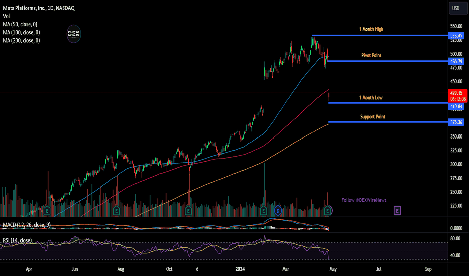This screenshot has height=276, width=469.
Task: Click the 06:12:08 countdown timer
Action: pos(457,99)
